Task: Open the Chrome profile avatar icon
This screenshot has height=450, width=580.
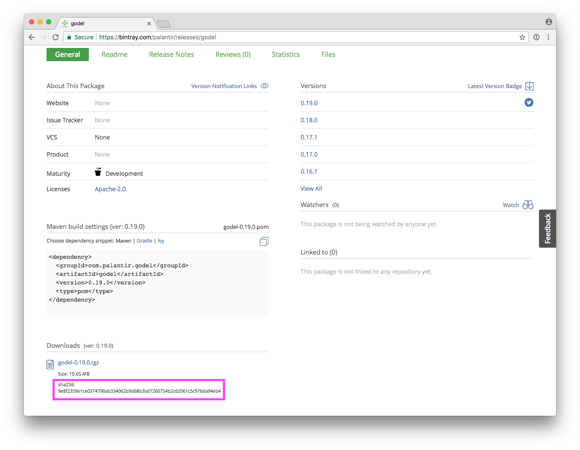Action: (x=548, y=22)
